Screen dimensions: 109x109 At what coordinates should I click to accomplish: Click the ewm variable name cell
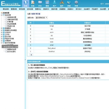click(x=52, y=32)
